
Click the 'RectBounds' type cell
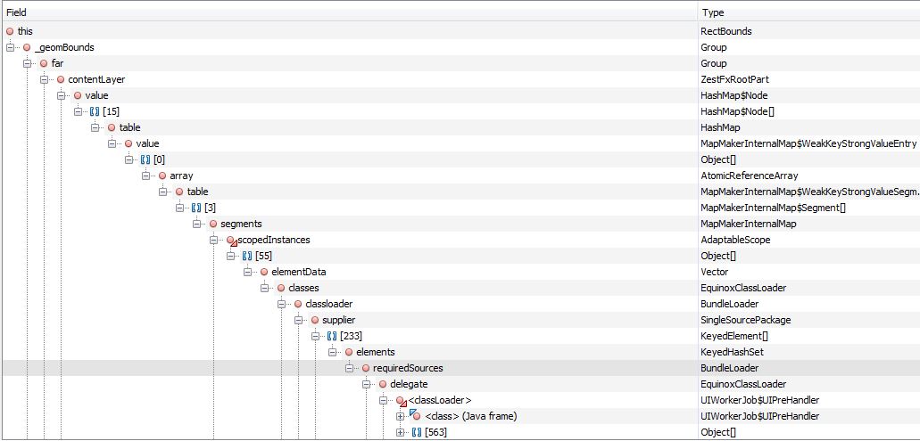click(725, 31)
